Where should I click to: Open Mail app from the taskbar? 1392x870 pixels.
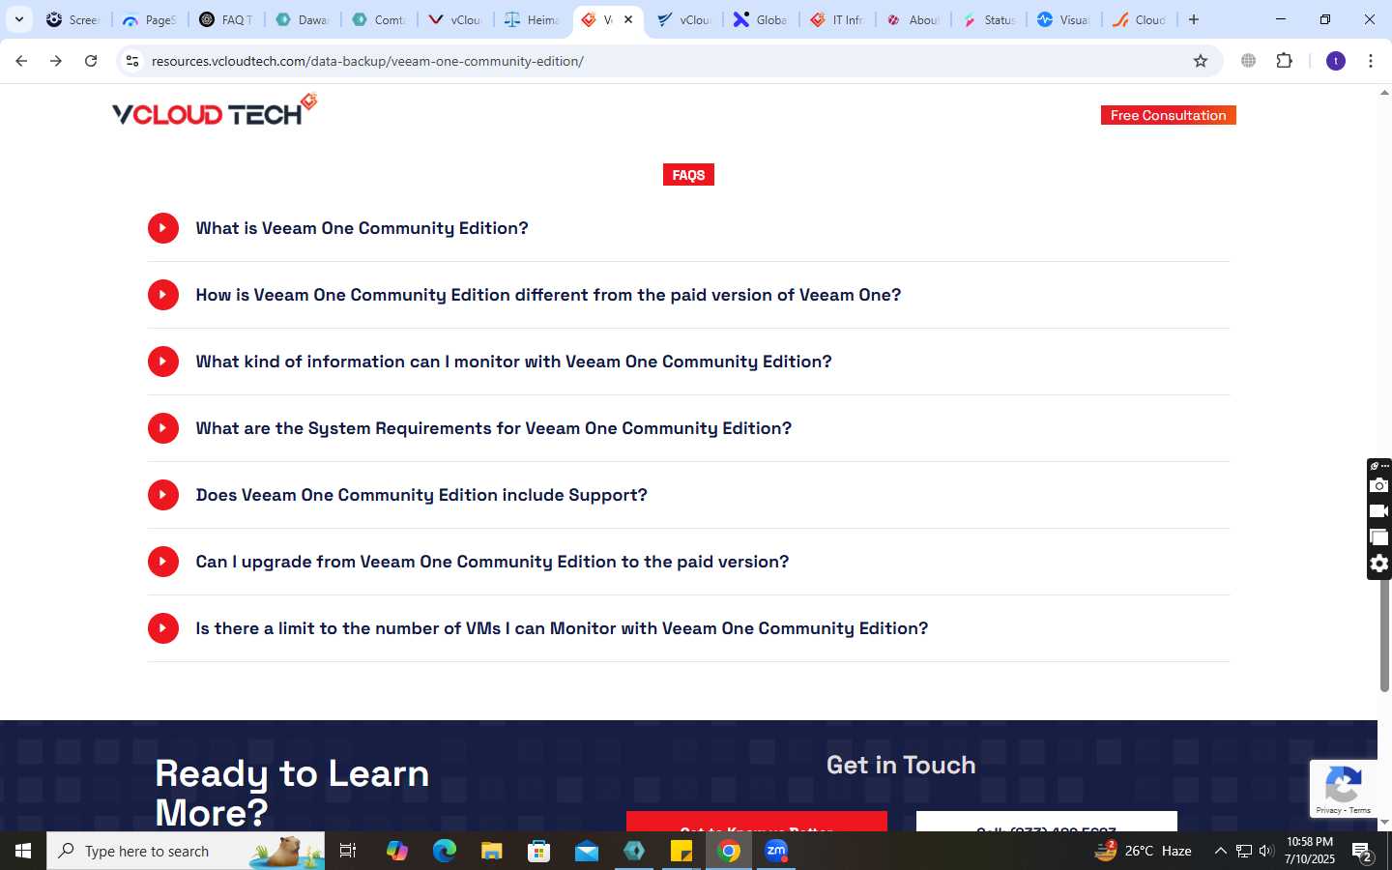586,851
